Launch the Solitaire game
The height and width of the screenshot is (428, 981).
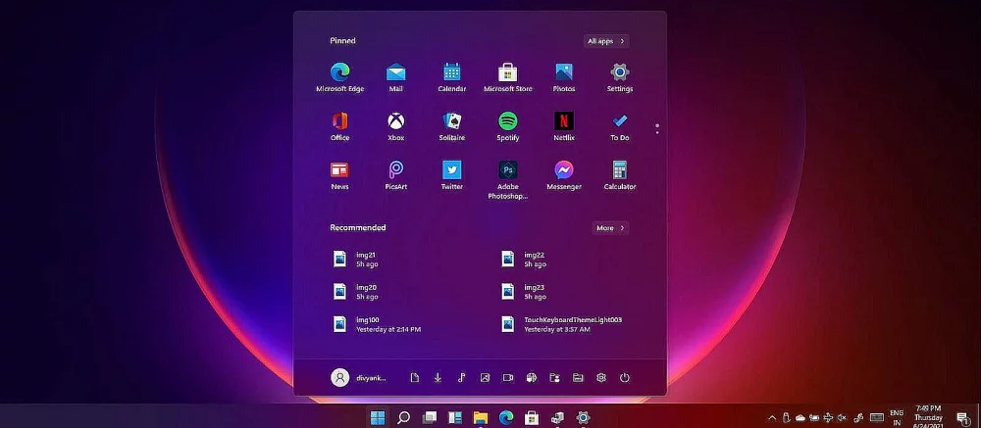[x=451, y=121]
